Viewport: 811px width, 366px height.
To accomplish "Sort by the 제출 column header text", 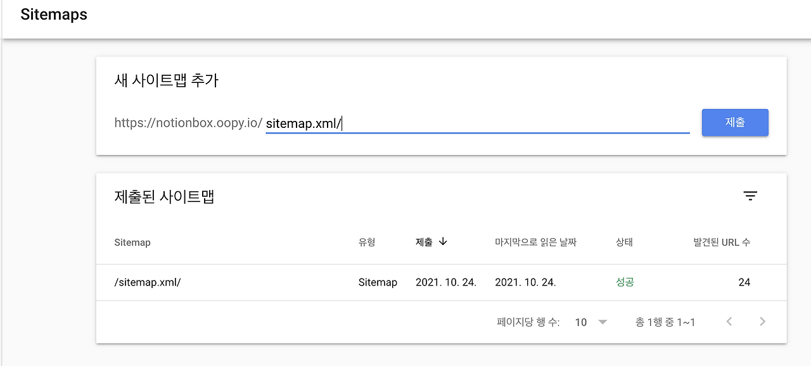I will coord(424,243).
